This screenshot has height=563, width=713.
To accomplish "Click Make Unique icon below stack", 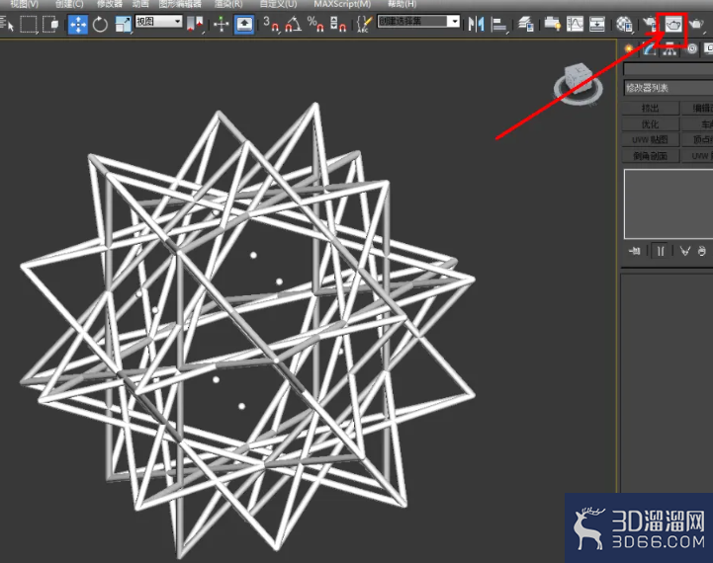I will [x=684, y=251].
